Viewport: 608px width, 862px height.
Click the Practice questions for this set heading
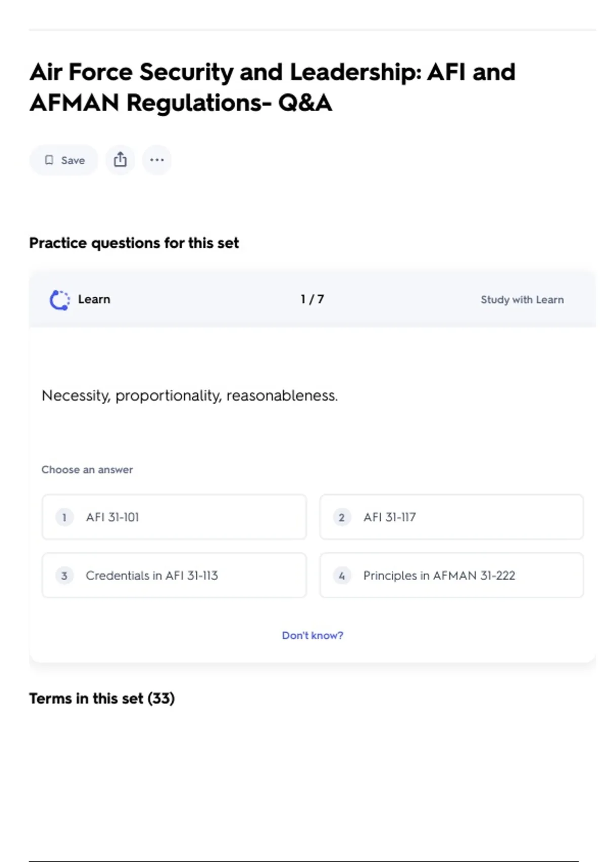point(134,243)
